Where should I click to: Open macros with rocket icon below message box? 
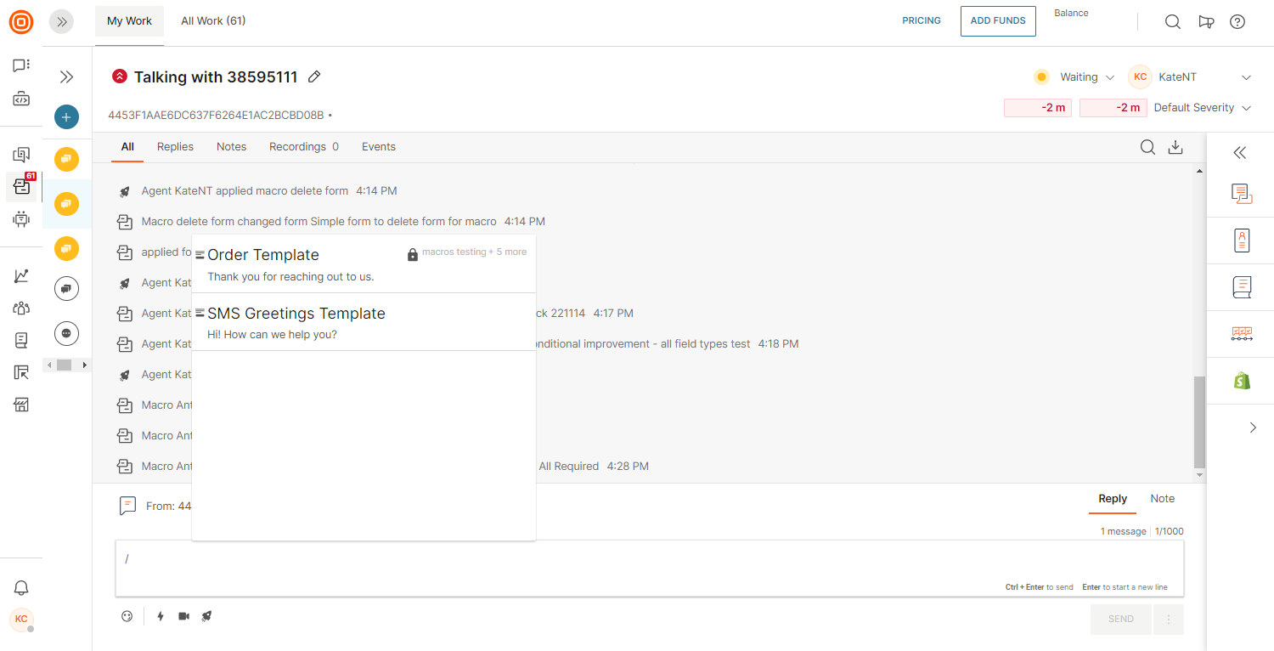[x=206, y=616]
